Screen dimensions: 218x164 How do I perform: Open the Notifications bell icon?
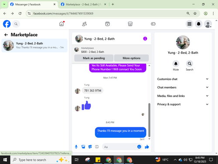tap(198, 24)
